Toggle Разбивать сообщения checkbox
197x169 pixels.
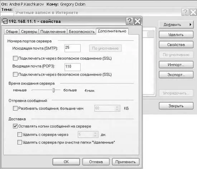coord(15,108)
